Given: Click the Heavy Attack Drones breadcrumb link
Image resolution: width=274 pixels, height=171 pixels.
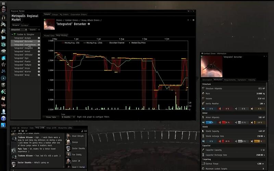Looking at the screenshot, I should click(x=90, y=20).
